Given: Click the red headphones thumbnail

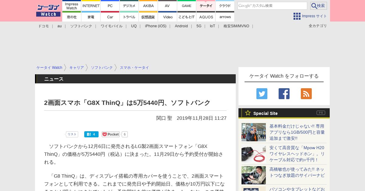Looking at the screenshot, I should (x=254, y=154).
